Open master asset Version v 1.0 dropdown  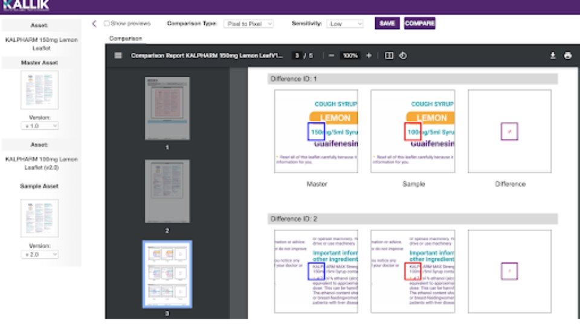40,126
